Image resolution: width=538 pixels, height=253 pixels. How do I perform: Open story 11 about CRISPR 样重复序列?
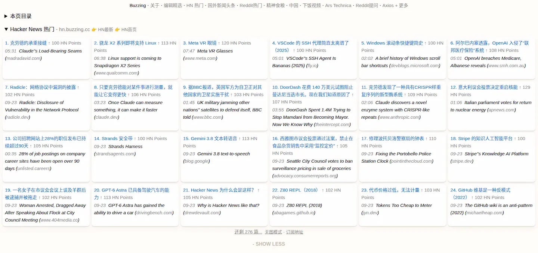pyautogui.click(x=401, y=91)
